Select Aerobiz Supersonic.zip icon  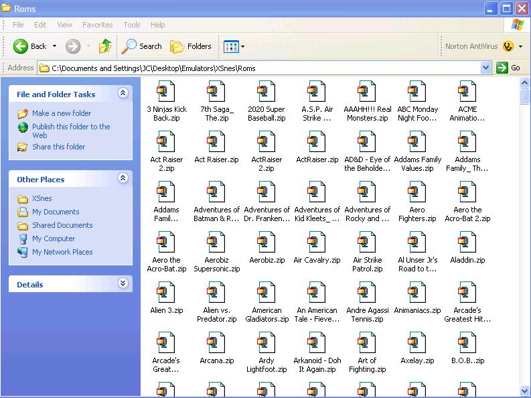click(x=216, y=242)
